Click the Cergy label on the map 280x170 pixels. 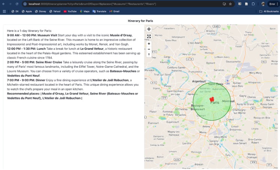(x=167, y=57)
